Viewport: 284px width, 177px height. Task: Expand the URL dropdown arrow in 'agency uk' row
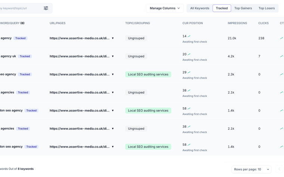tap(112, 56)
